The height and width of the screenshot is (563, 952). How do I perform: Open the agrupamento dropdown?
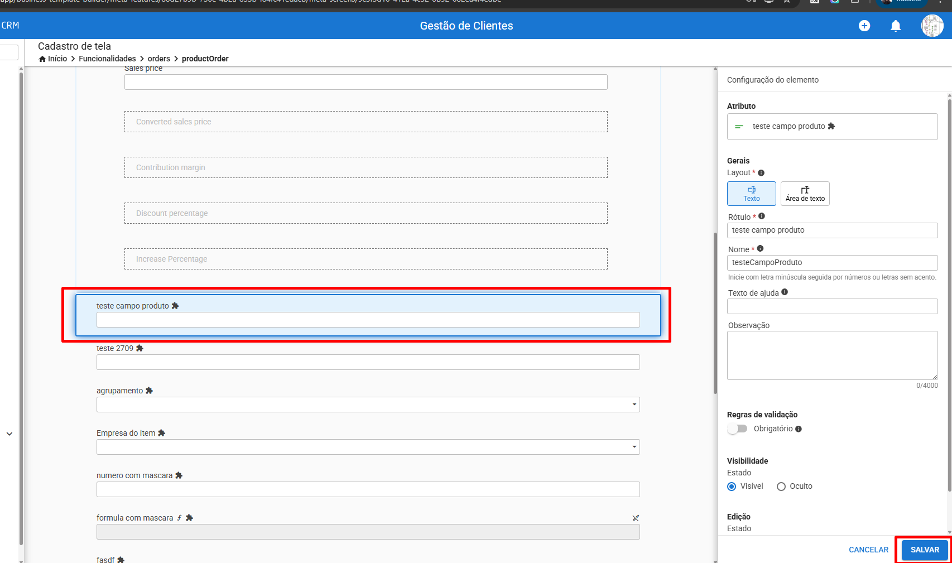(368, 405)
